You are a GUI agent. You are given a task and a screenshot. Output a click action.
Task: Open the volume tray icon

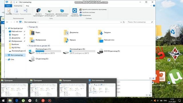158,100
